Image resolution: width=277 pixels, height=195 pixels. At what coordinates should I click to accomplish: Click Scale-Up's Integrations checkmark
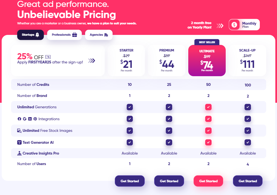pos(248,119)
